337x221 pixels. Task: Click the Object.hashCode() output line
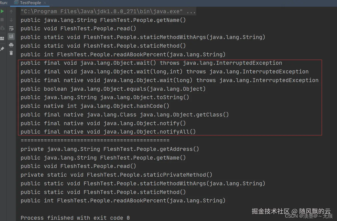pos(95,106)
